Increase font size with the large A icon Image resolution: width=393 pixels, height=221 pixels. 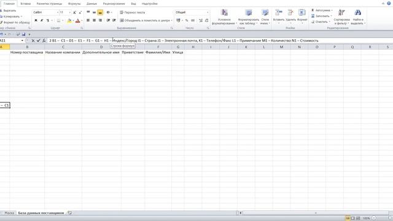coord(74,12)
